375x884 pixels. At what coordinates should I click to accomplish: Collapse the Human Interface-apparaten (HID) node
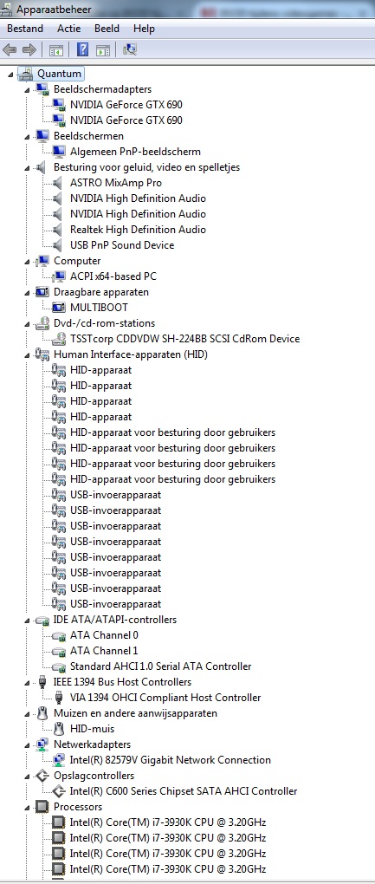pyautogui.click(x=27, y=355)
